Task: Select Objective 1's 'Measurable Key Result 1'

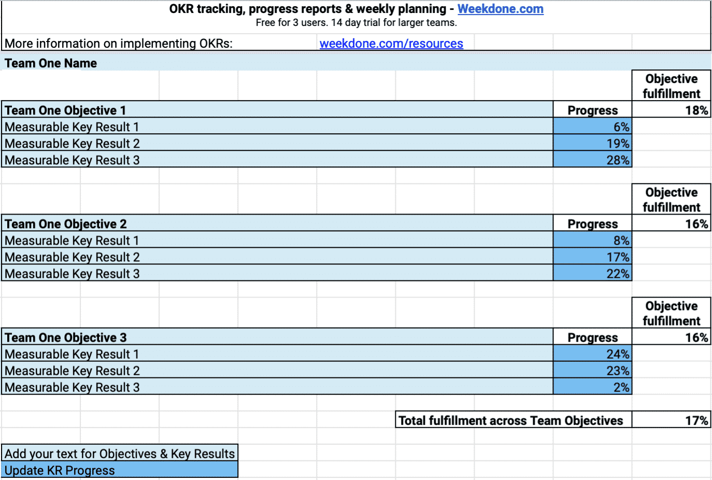Action: [x=278, y=126]
